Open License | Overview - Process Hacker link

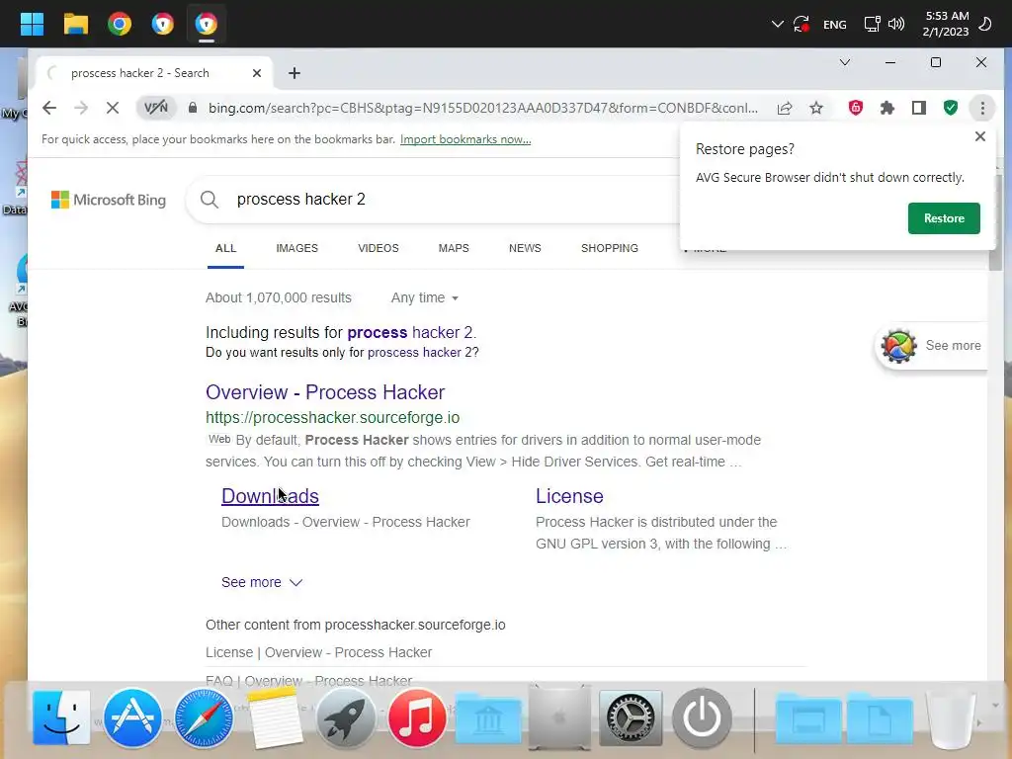[319, 652]
